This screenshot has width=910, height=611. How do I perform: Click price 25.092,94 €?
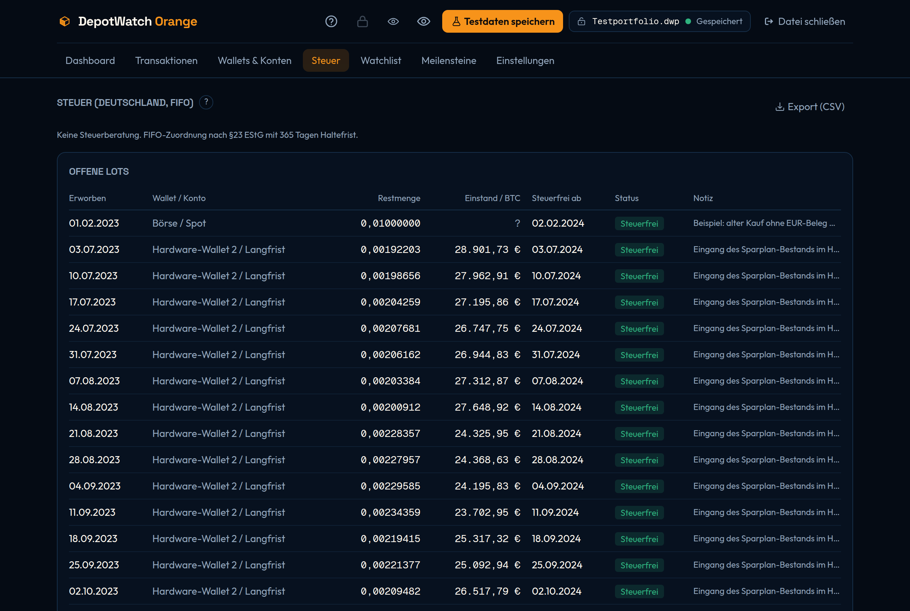coord(487,565)
